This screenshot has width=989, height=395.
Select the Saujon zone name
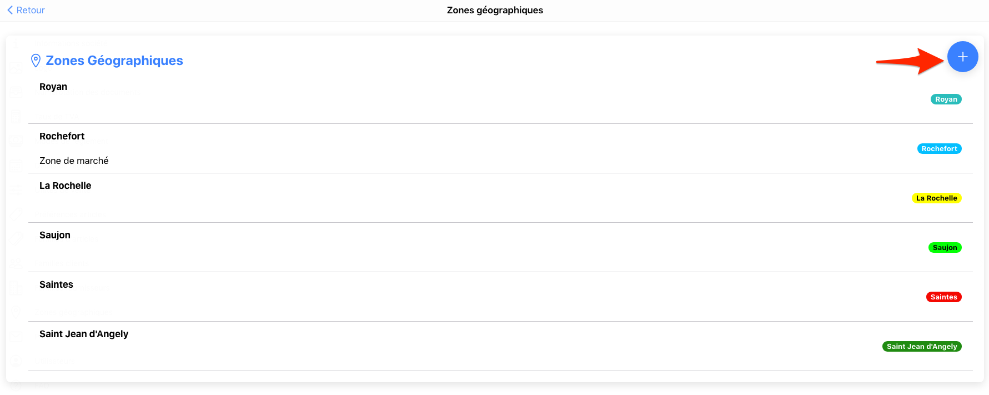pos(55,235)
